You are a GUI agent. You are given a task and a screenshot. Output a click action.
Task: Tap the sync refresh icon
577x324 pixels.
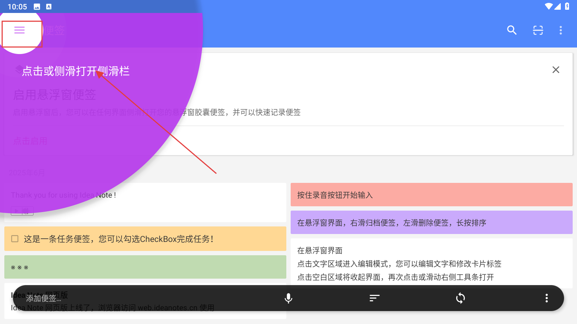pos(461,298)
